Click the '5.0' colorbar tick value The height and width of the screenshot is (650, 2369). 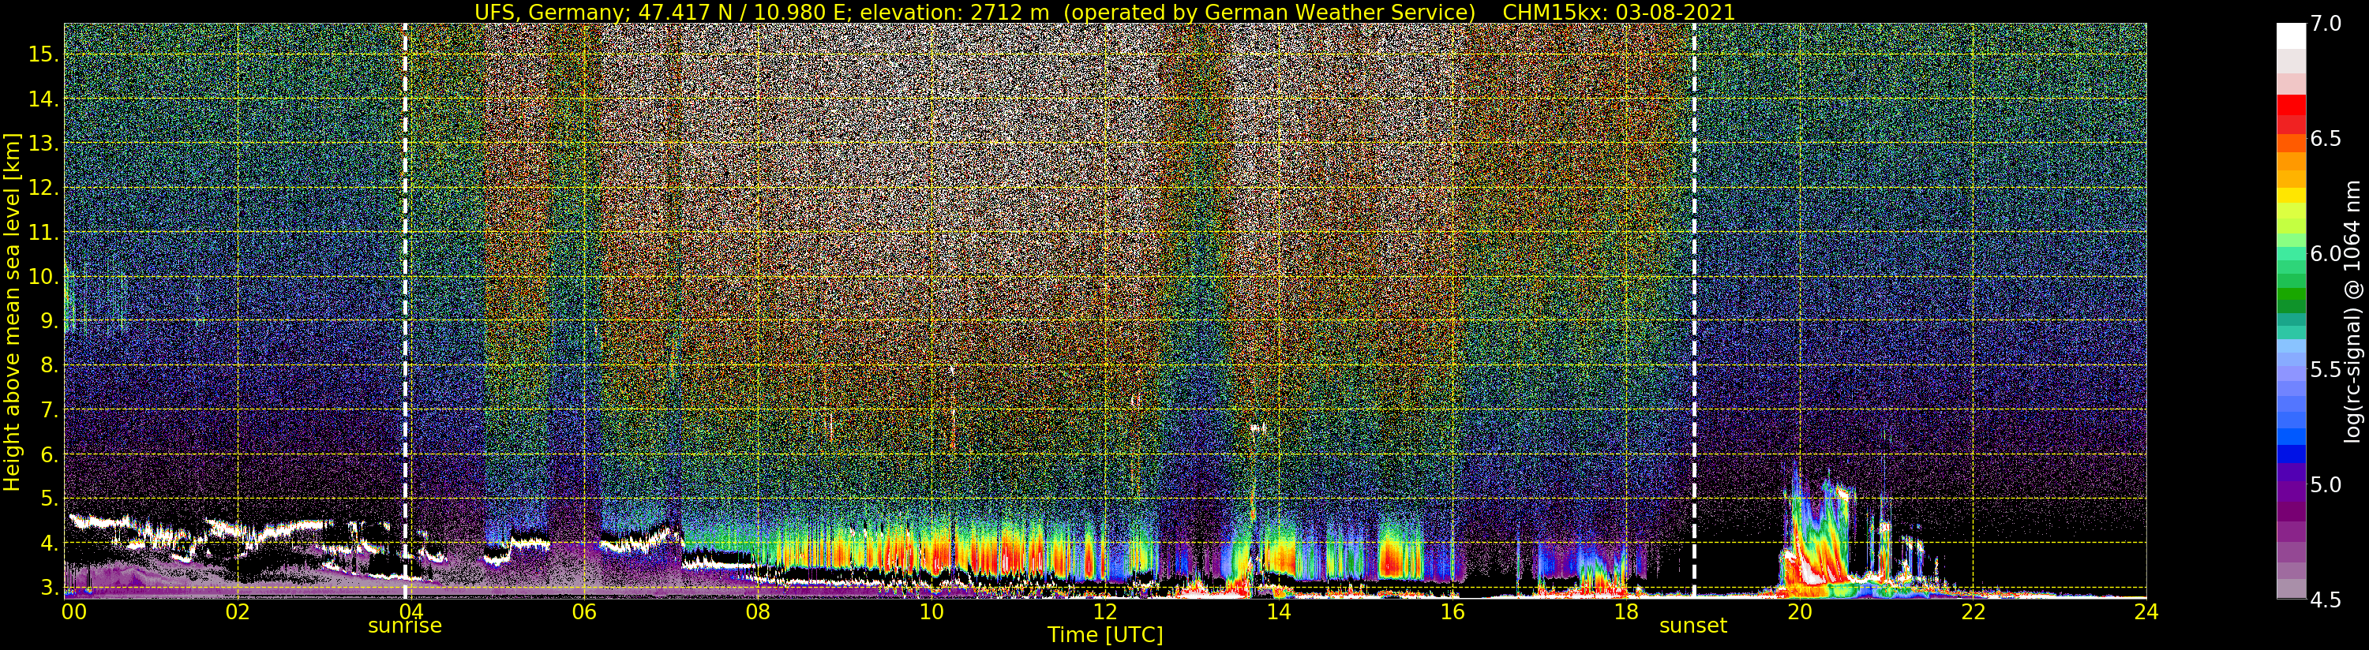pyautogui.click(x=2326, y=484)
